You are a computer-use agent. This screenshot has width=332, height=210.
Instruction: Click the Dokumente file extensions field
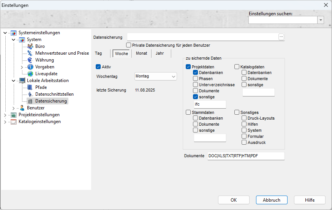[x=245, y=156]
